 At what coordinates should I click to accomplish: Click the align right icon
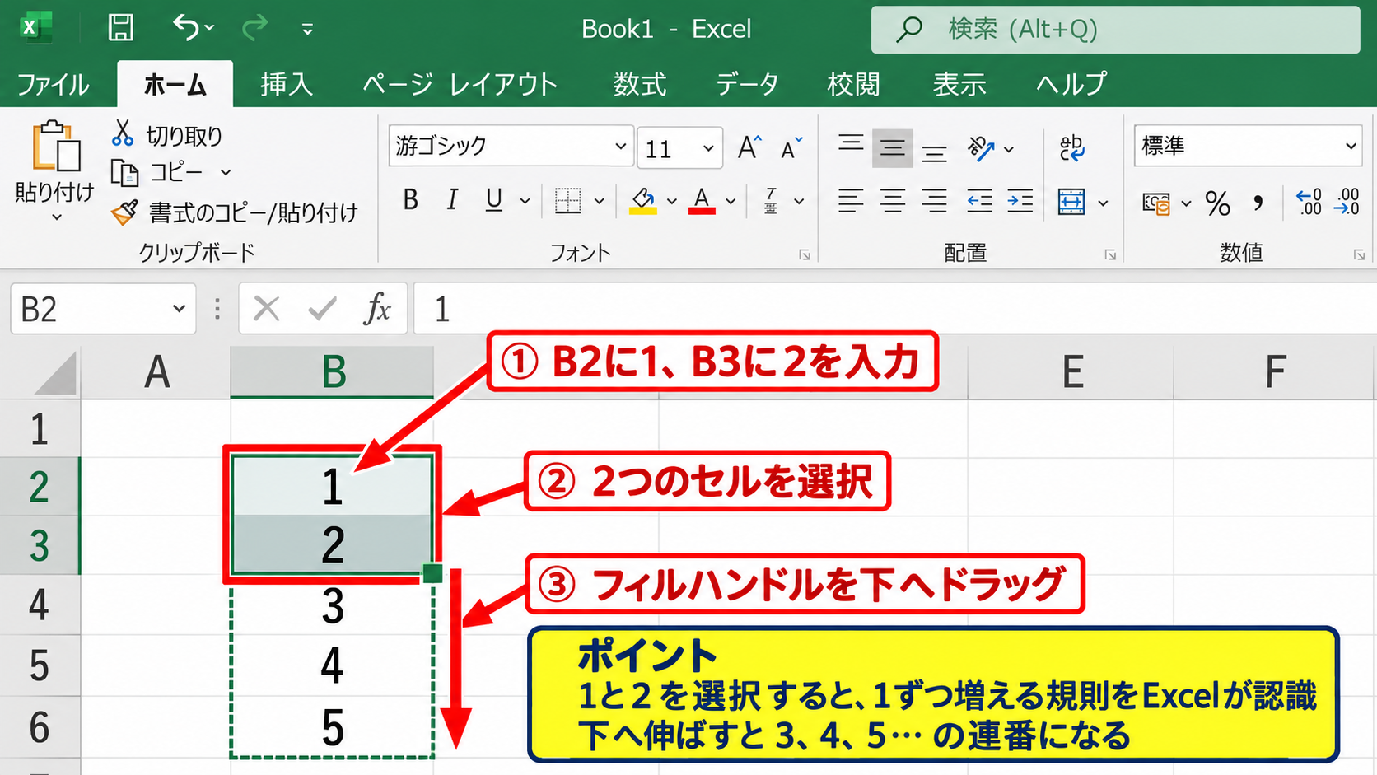pyautogui.click(x=934, y=200)
